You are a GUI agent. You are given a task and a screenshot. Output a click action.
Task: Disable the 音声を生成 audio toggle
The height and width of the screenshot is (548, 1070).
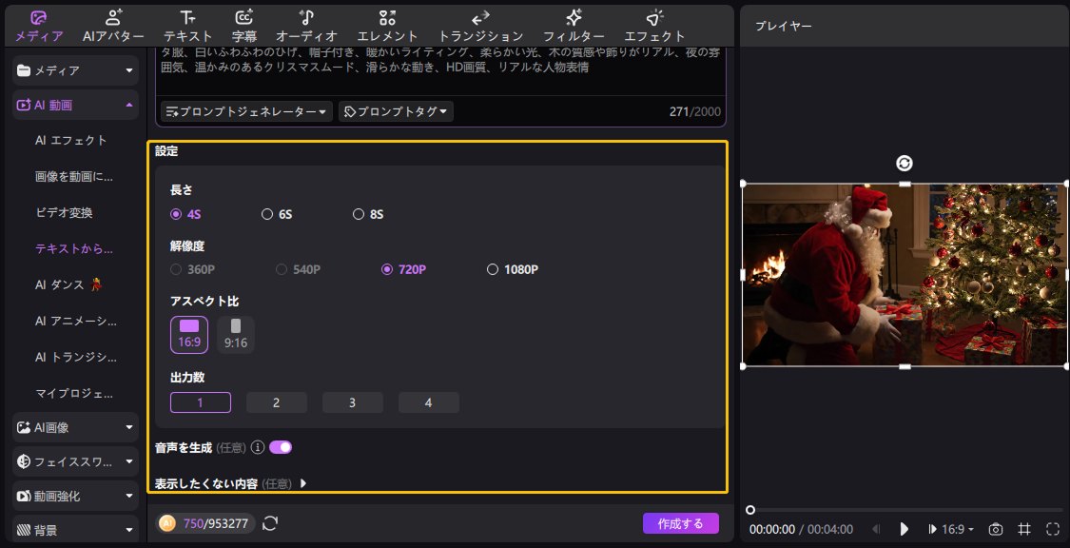point(281,446)
